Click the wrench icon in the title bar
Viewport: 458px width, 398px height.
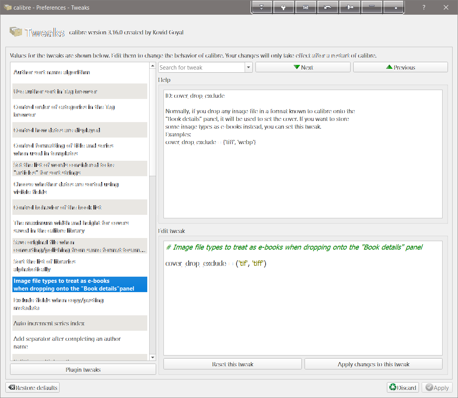[x=283, y=7]
